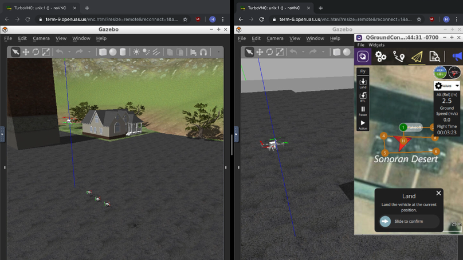Open Edit menu in left Gazebo

pyautogui.click(x=22, y=38)
